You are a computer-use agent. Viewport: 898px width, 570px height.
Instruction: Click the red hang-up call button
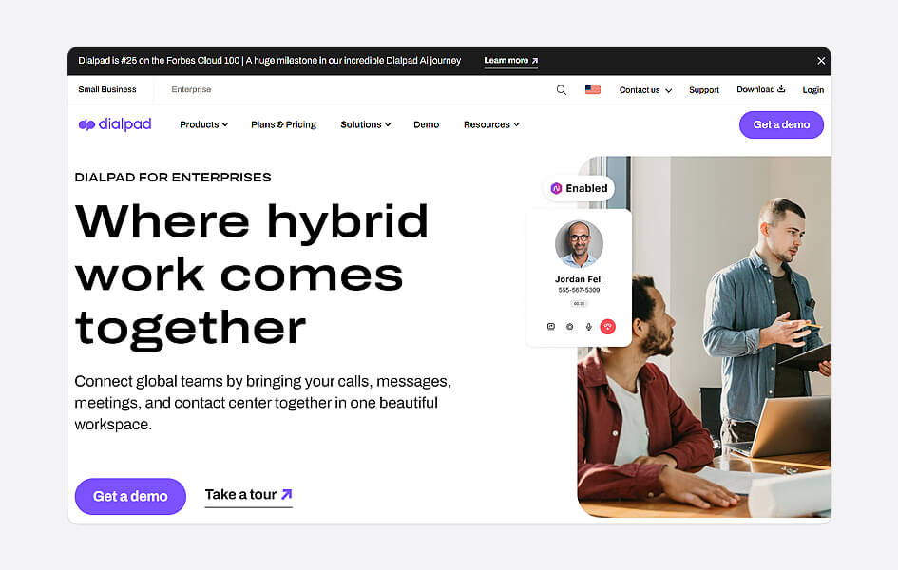607,327
